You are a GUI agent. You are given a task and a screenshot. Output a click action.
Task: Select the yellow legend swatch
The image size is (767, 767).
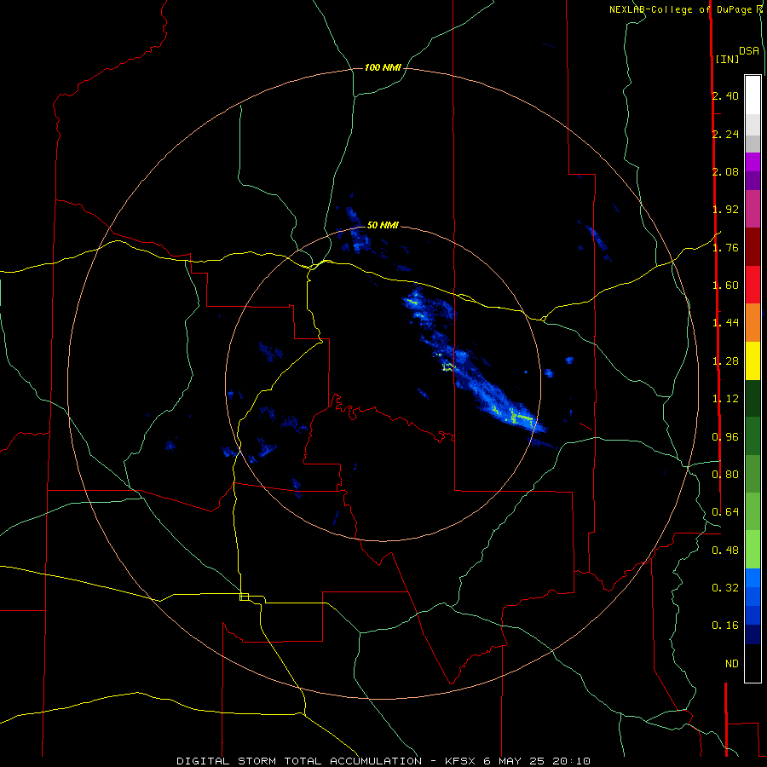753,360
